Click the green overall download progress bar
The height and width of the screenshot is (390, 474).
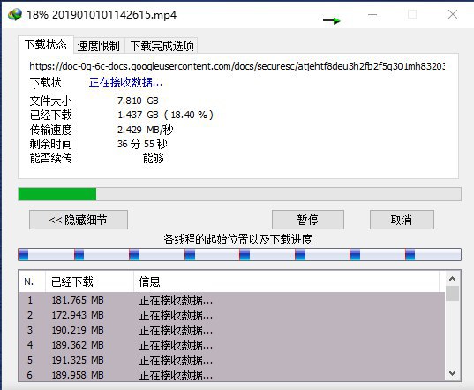239,194
